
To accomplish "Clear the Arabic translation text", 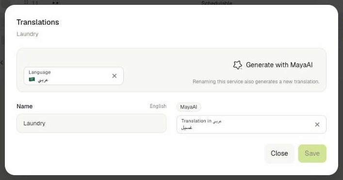I will (x=317, y=124).
